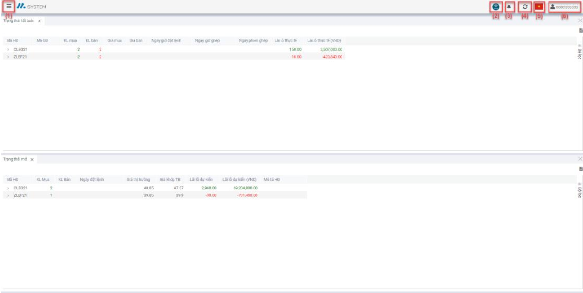Expand ZLEF21 row in Trạng thái mở
583x293 pixels.
pyautogui.click(x=8, y=195)
